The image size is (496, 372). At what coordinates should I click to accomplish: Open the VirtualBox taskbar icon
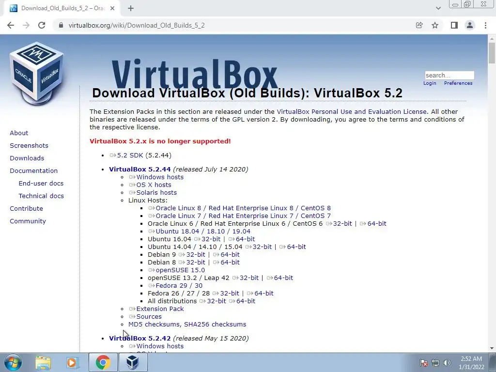point(133,362)
